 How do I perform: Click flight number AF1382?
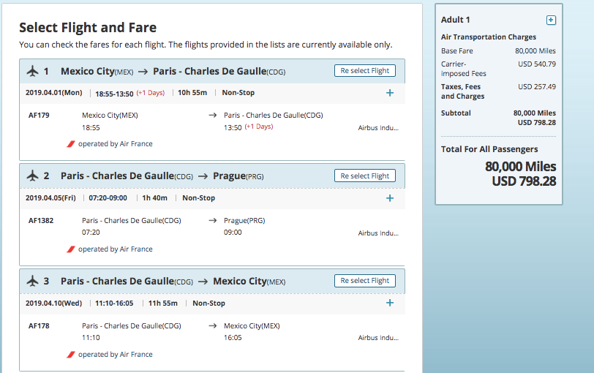(x=41, y=221)
